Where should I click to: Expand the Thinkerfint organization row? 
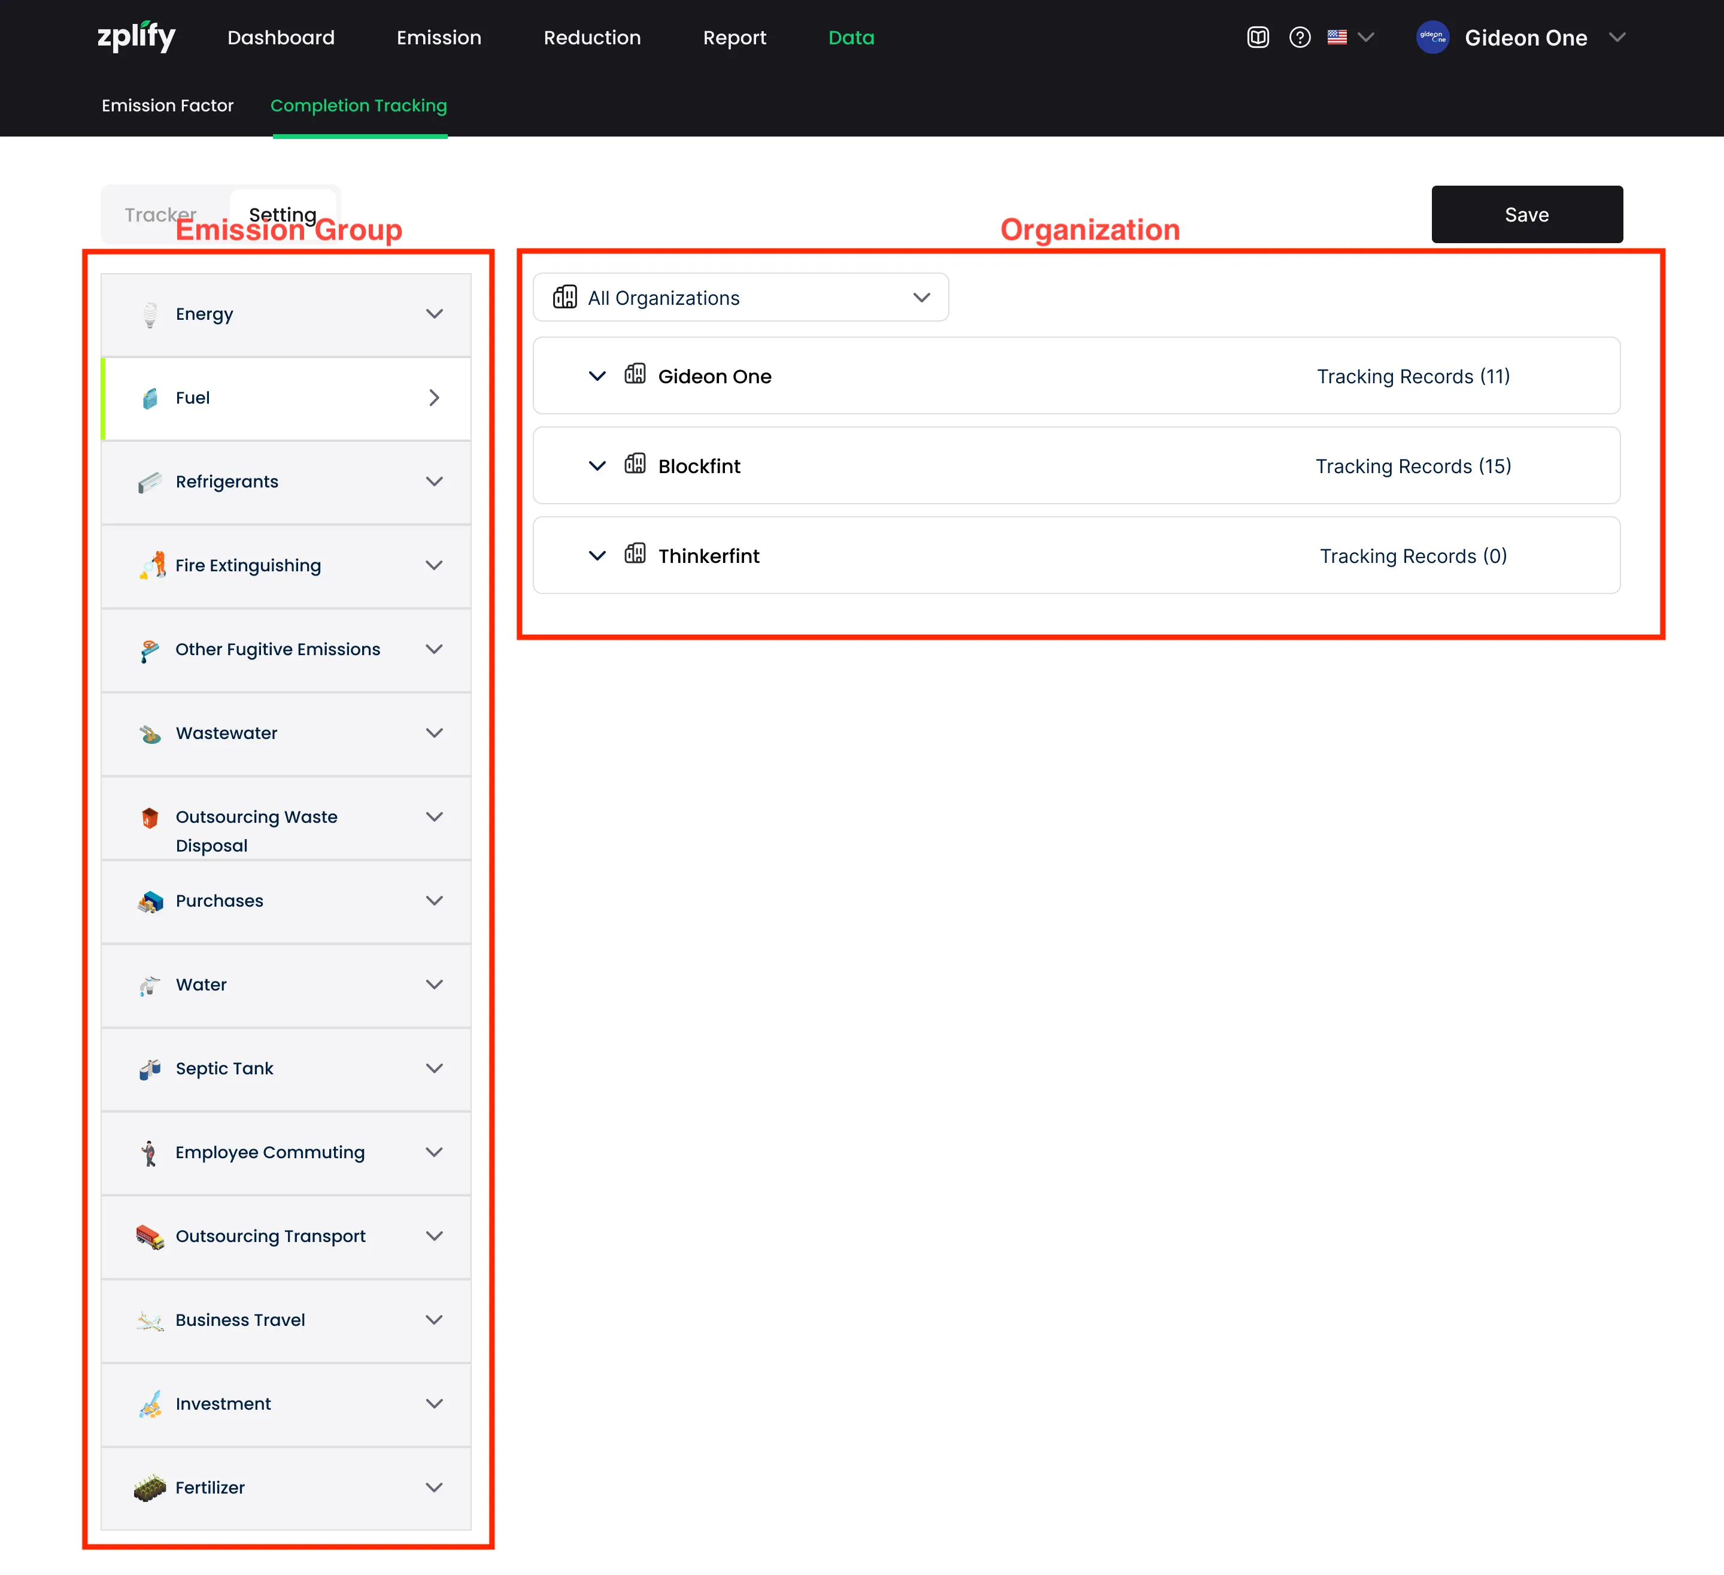[x=597, y=556]
